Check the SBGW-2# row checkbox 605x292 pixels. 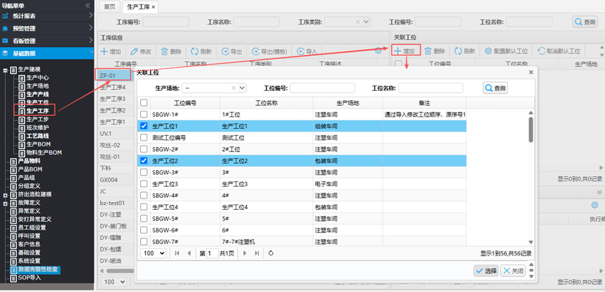(x=143, y=149)
